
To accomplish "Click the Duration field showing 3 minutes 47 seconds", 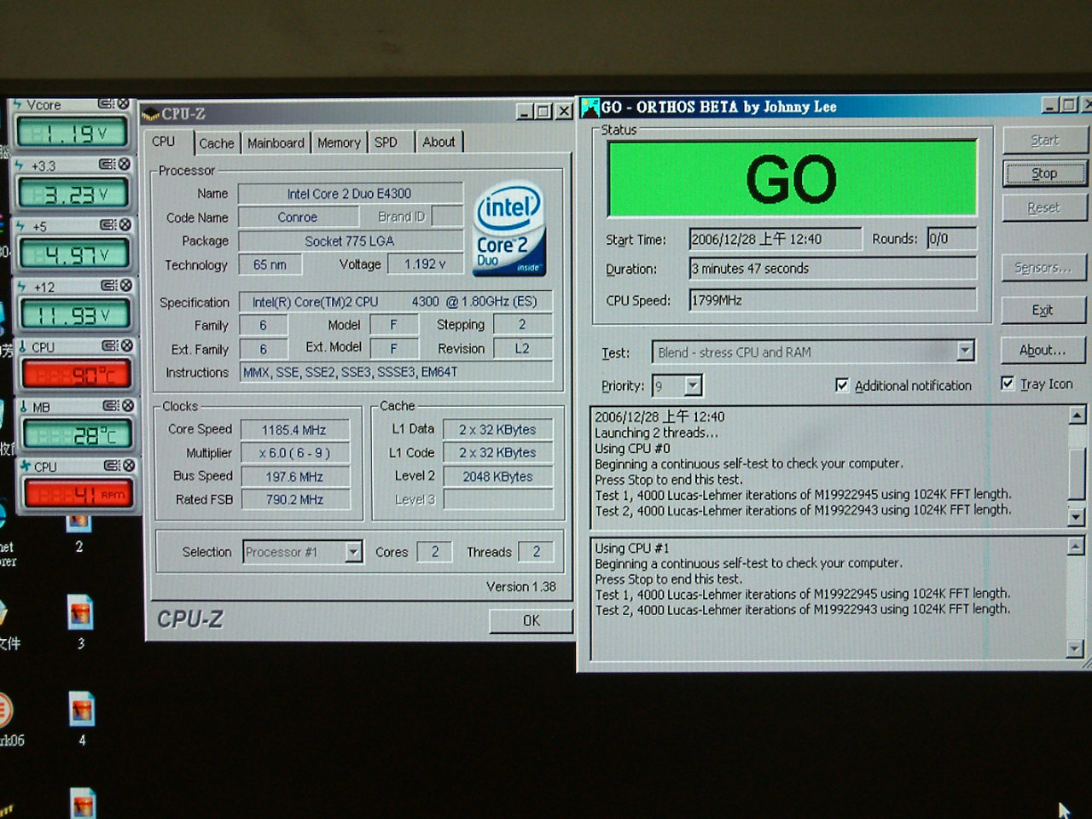I will tap(833, 269).
